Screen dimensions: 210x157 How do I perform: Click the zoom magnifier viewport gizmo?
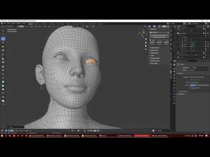point(146,39)
